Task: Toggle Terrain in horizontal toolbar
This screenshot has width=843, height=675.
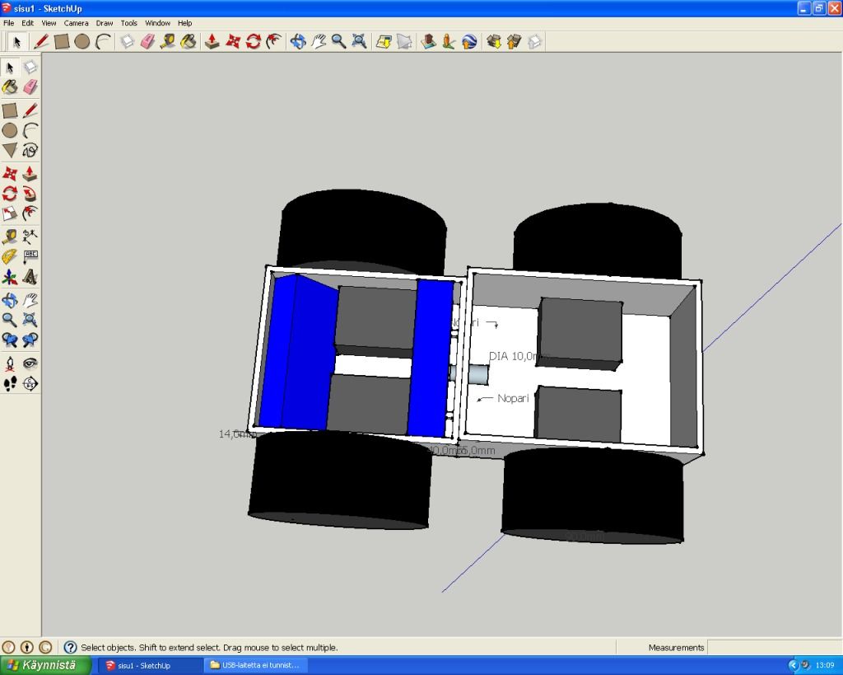Action: (404, 41)
